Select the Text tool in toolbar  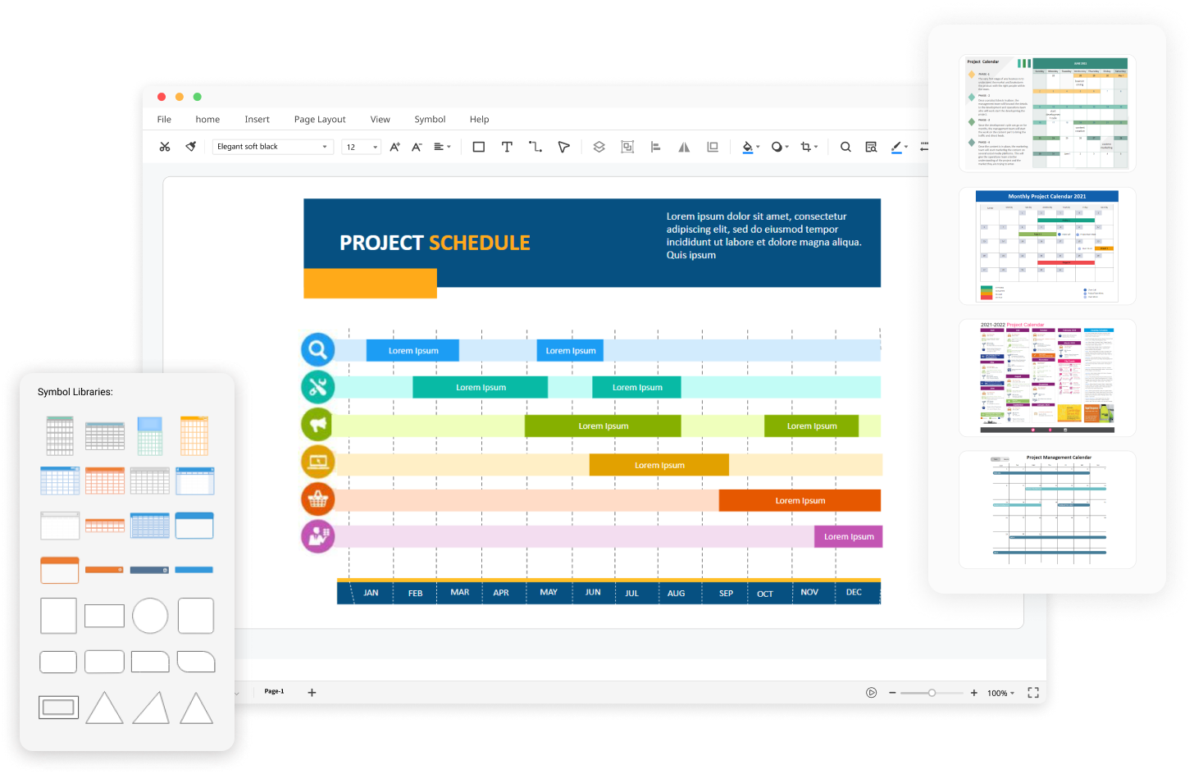(507, 147)
